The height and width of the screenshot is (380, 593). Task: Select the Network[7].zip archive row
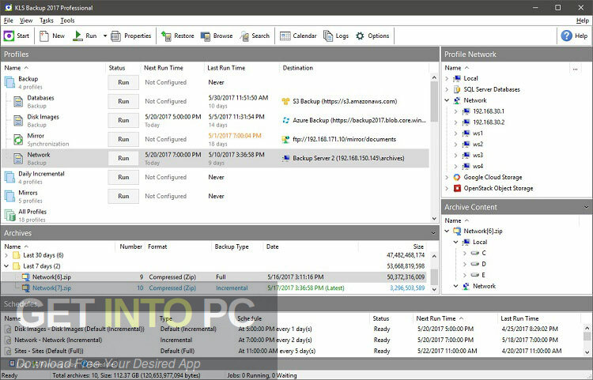(215, 288)
